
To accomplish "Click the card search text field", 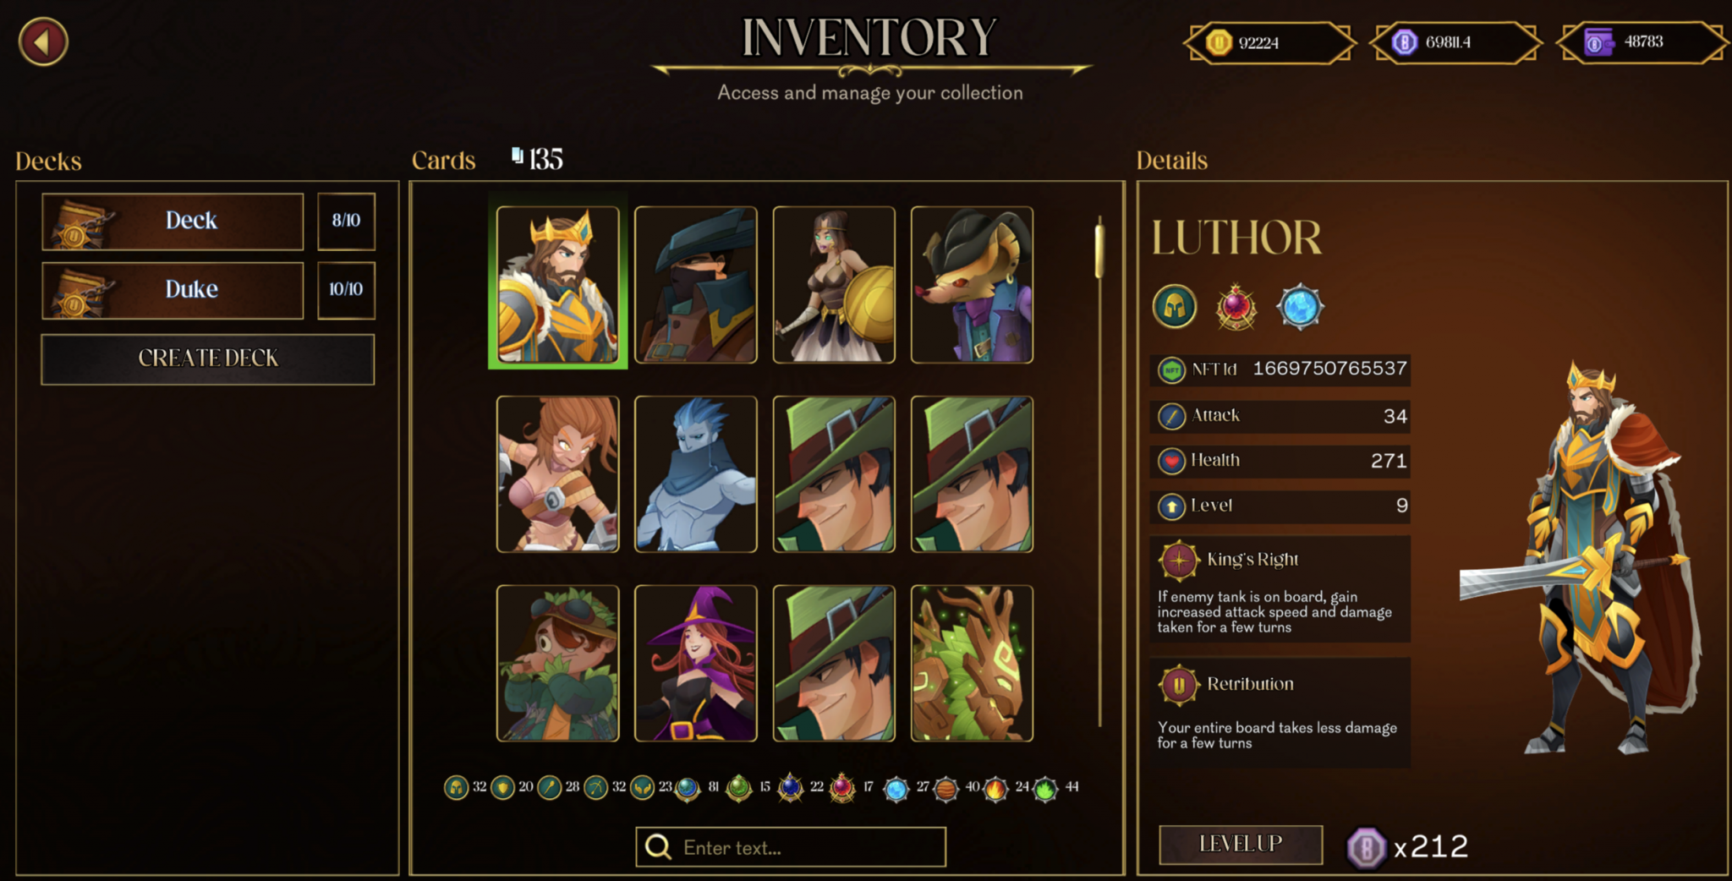I will tap(791, 846).
